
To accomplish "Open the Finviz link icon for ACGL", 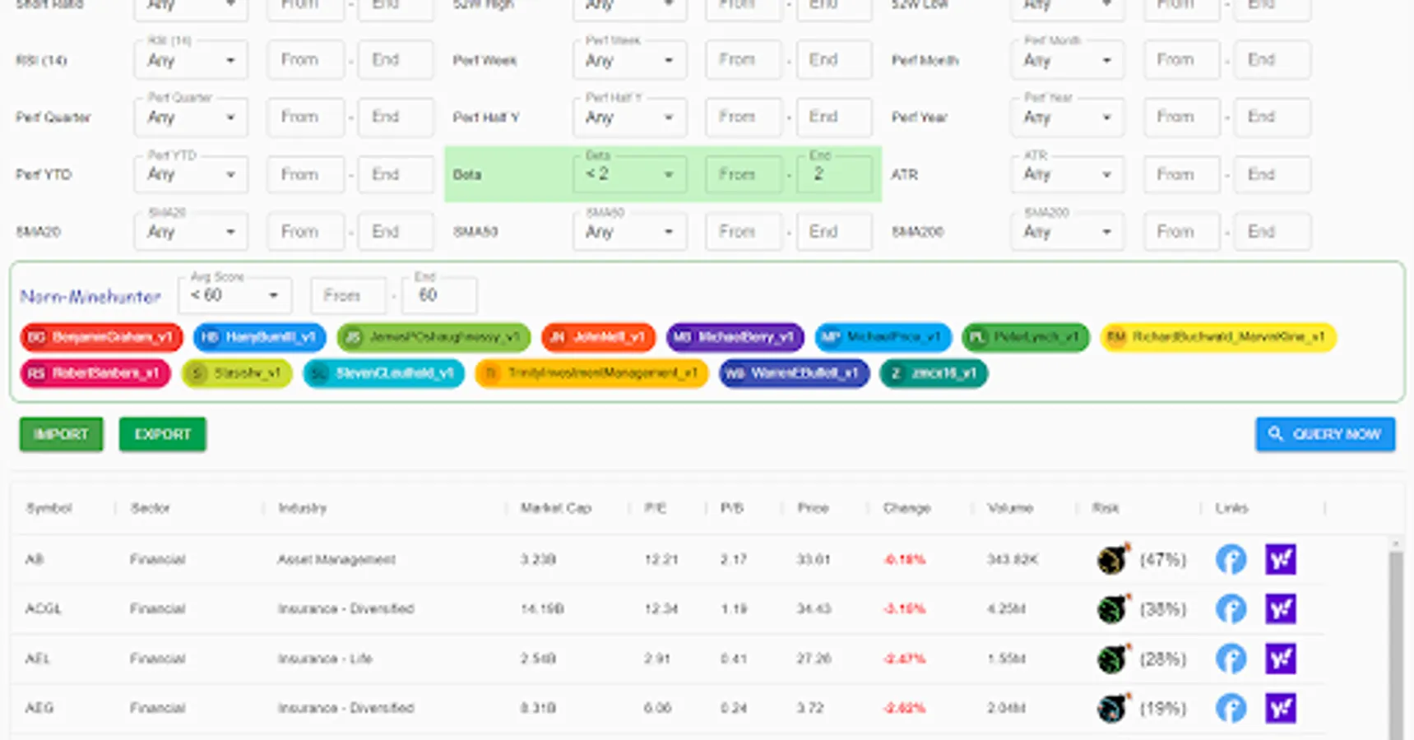I will [1231, 608].
